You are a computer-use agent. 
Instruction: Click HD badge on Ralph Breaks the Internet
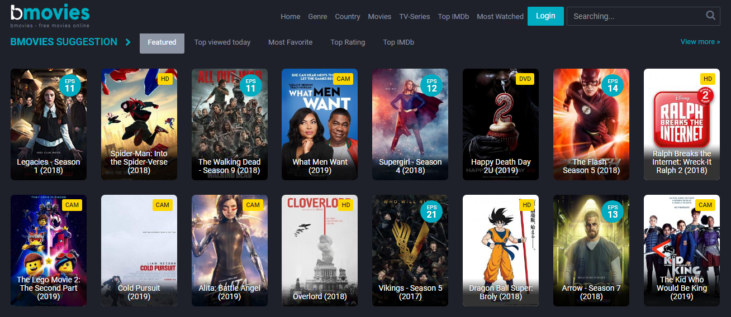pos(708,79)
